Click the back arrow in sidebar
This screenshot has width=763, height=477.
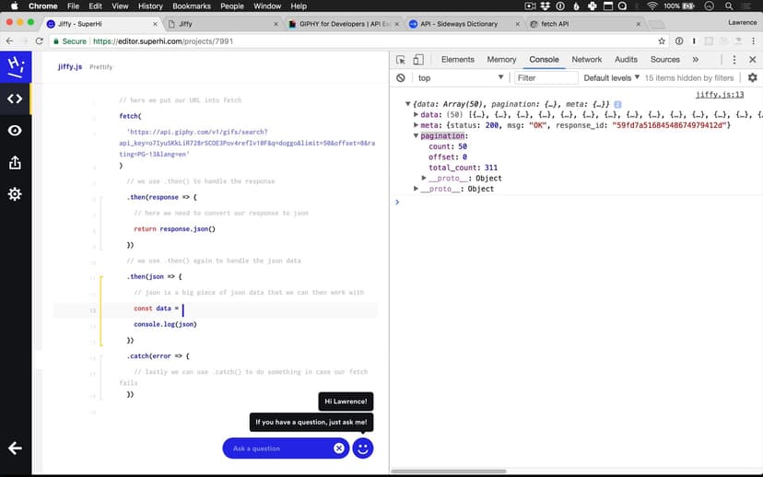15,448
